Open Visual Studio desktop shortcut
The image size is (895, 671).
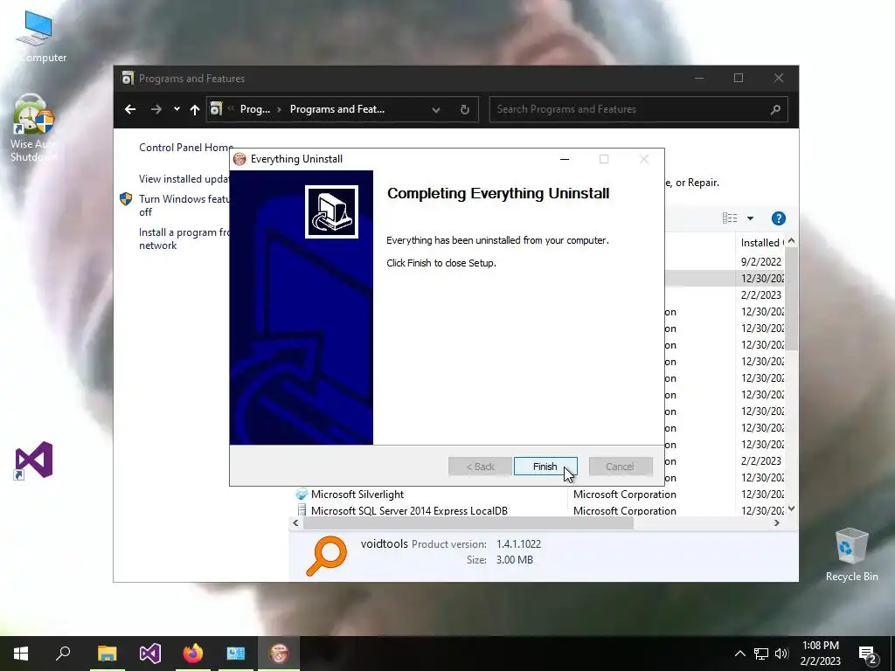click(34, 460)
